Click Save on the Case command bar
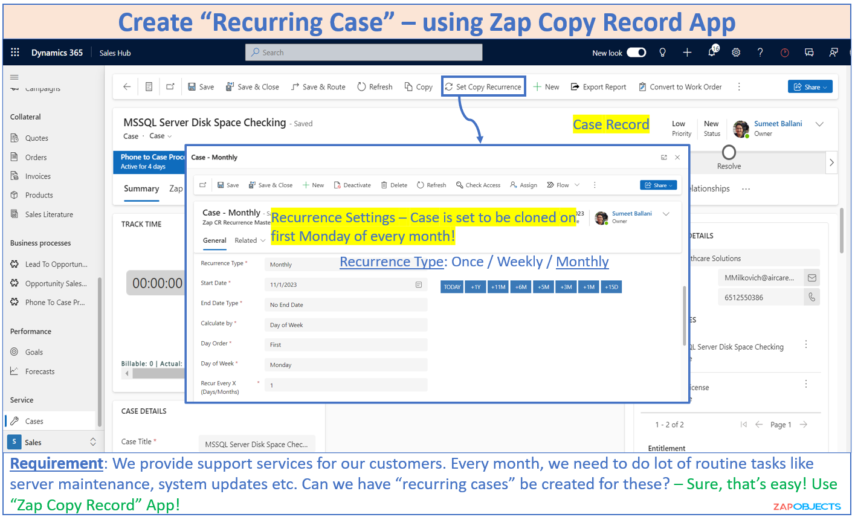 (201, 87)
